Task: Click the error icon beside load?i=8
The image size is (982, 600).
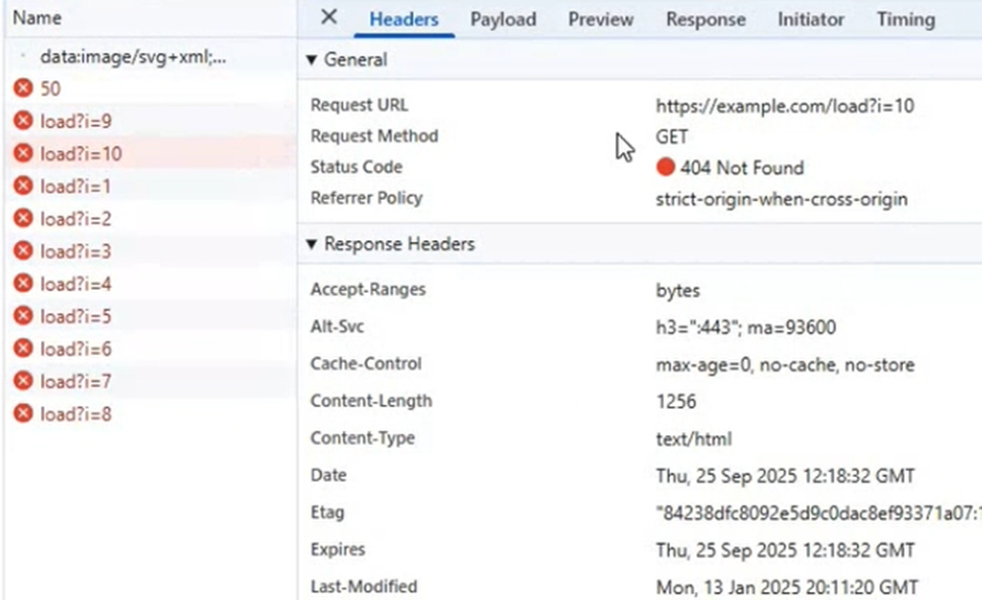Action: click(x=22, y=415)
